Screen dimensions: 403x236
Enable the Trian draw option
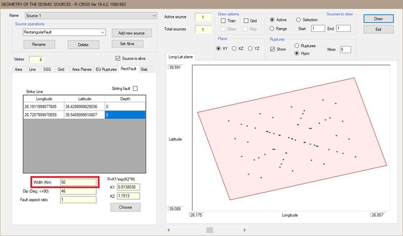click(224, 20)
